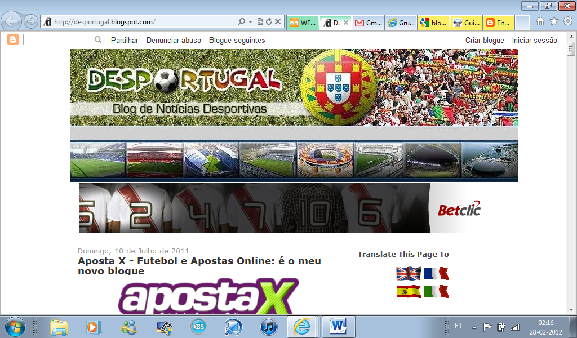
Task: Click the scrollbar up arrow
Action: pyautogui.click(x=571, y=37)
